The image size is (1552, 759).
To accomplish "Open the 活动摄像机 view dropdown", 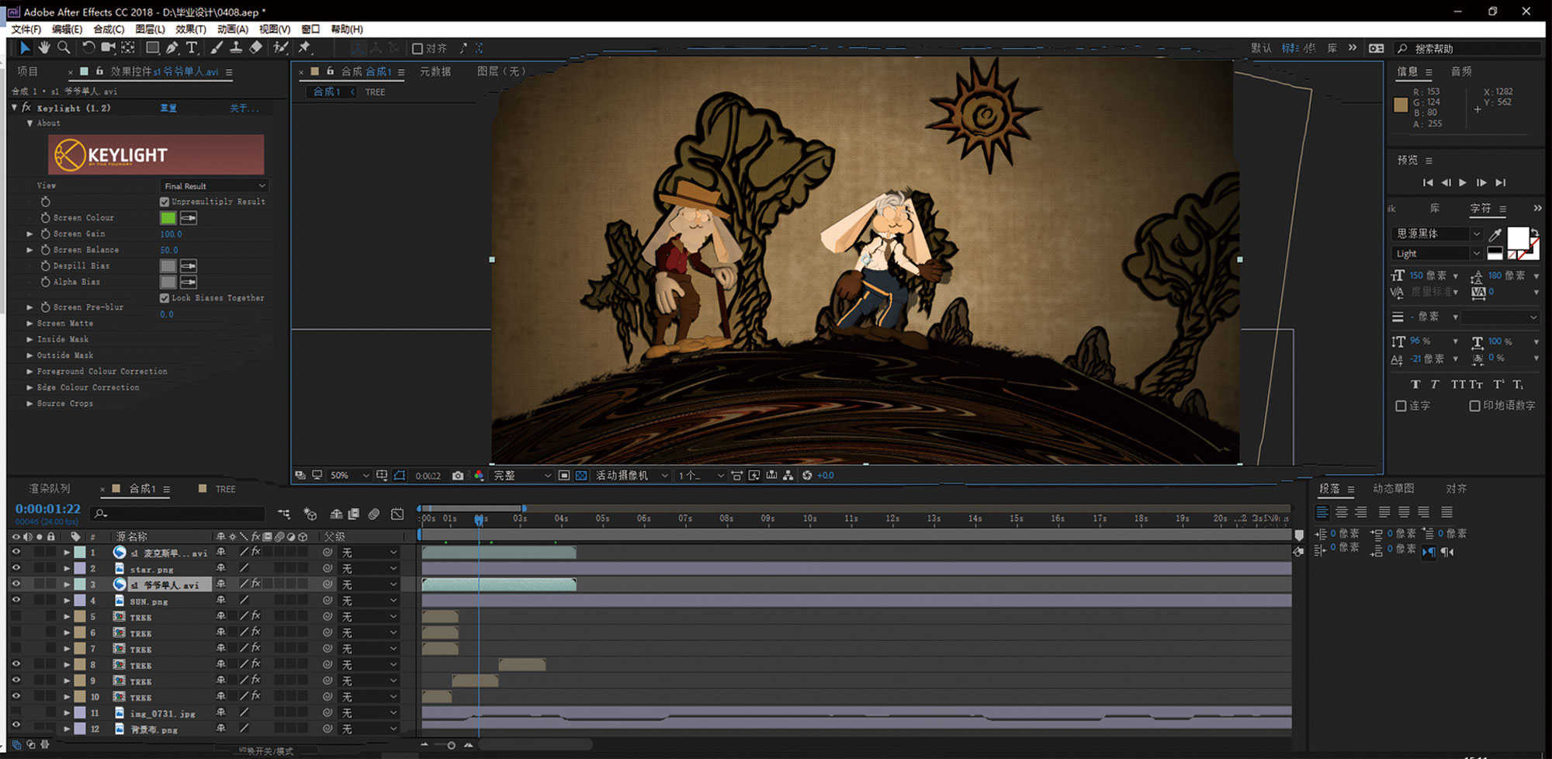I will point(630,476).
